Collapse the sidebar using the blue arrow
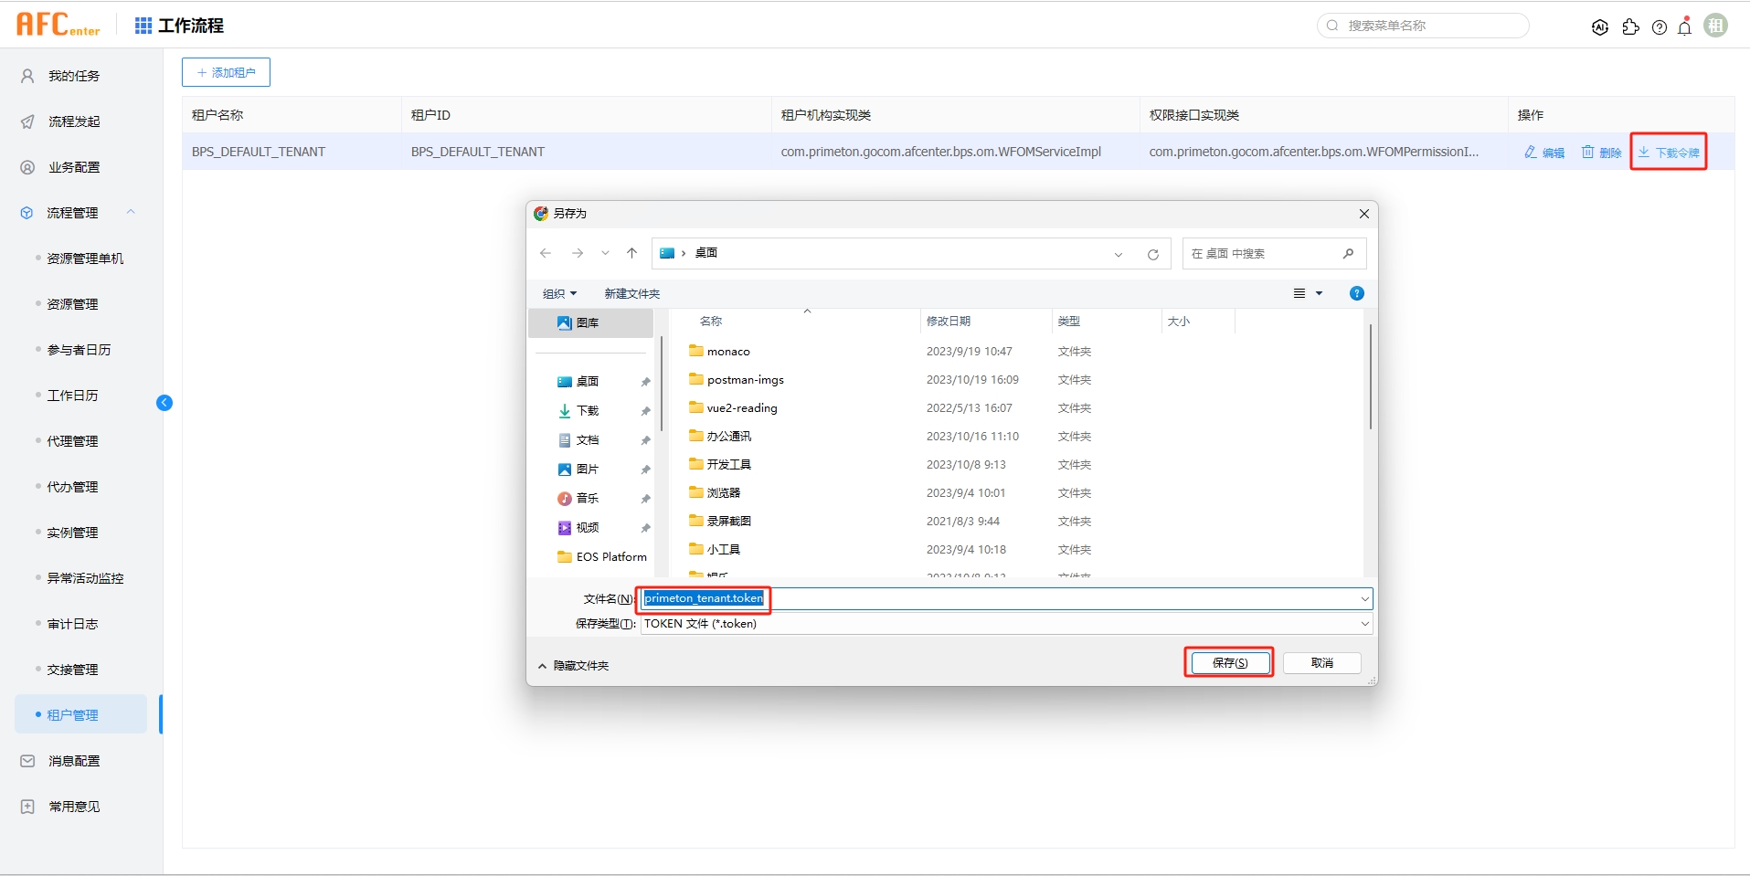Image resolution: width=1750 pixels, height=876 pixels. (x=164, y=402)
